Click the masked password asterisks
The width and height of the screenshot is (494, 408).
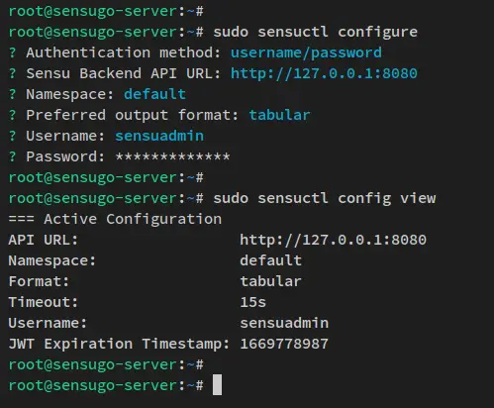pos(172,156)
